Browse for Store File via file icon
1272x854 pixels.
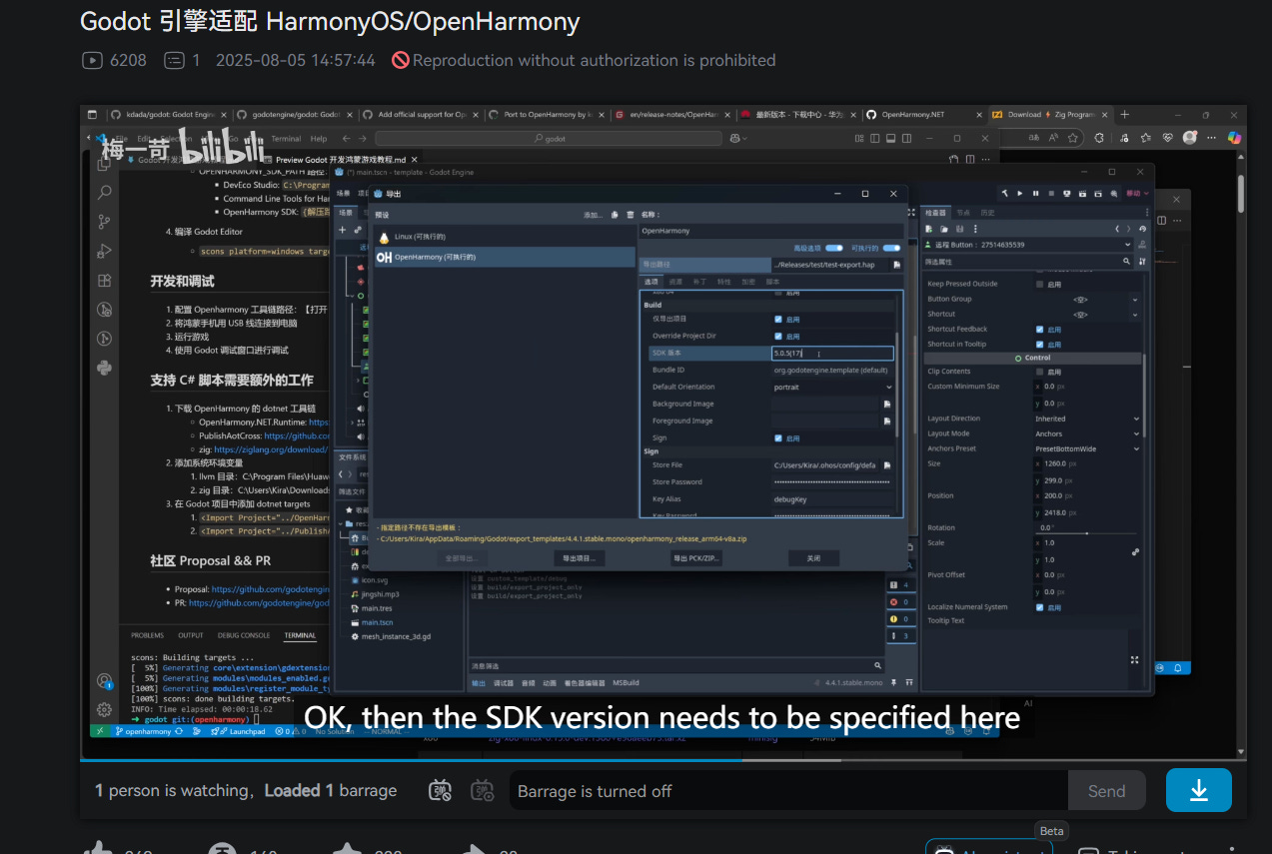pyautogui.click(x=886, y=465)
